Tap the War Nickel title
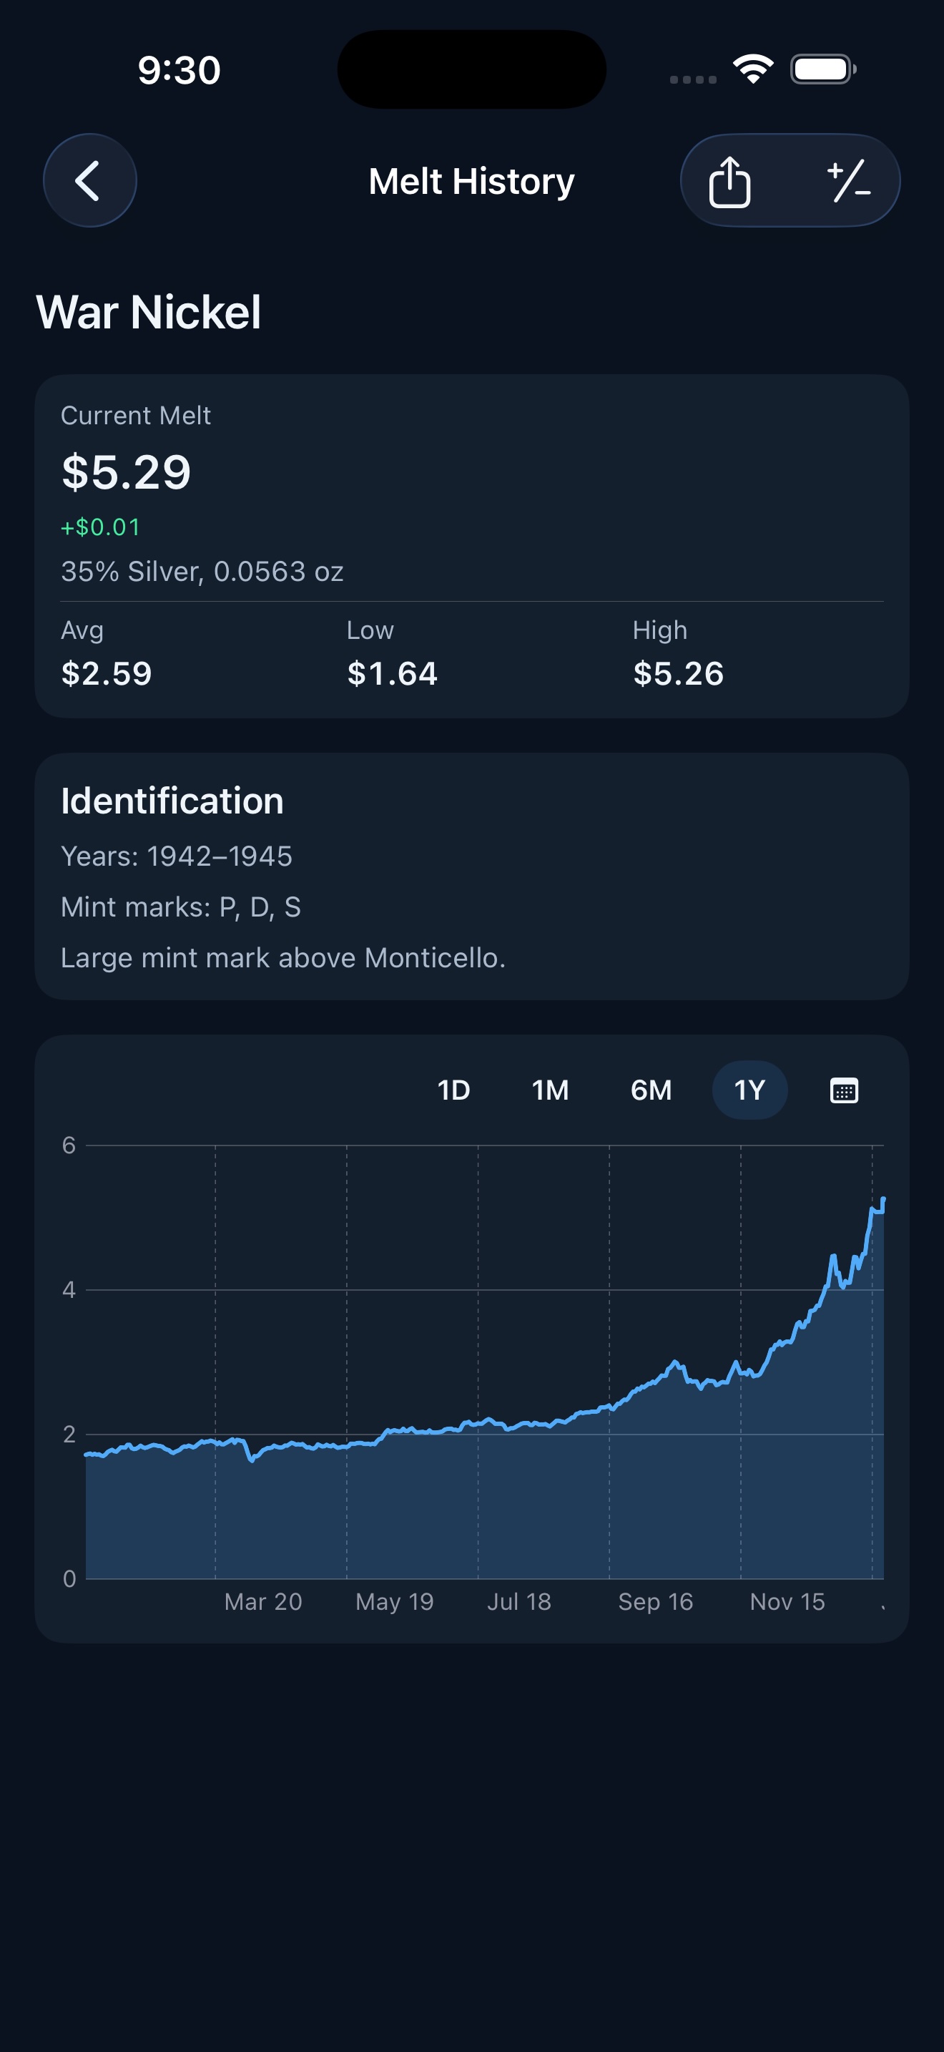 149,311
